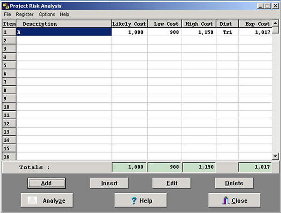Click the Likely Cost value 1,000 in row 1

129,32
